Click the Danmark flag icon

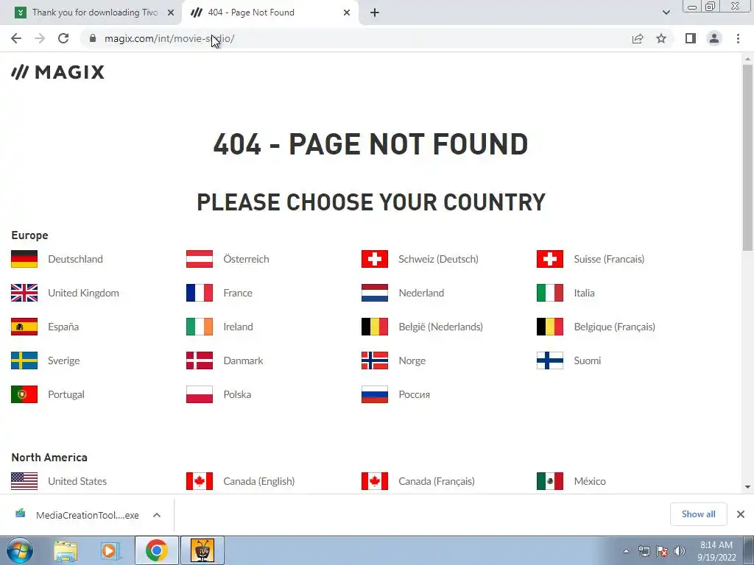[200, 360]
